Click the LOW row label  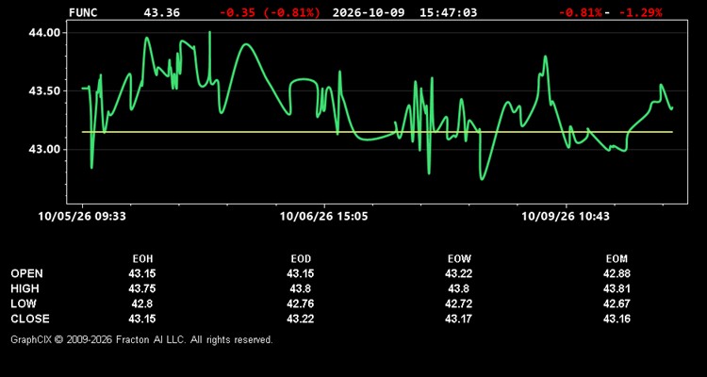pyautogui.click(x=24, y=303)
